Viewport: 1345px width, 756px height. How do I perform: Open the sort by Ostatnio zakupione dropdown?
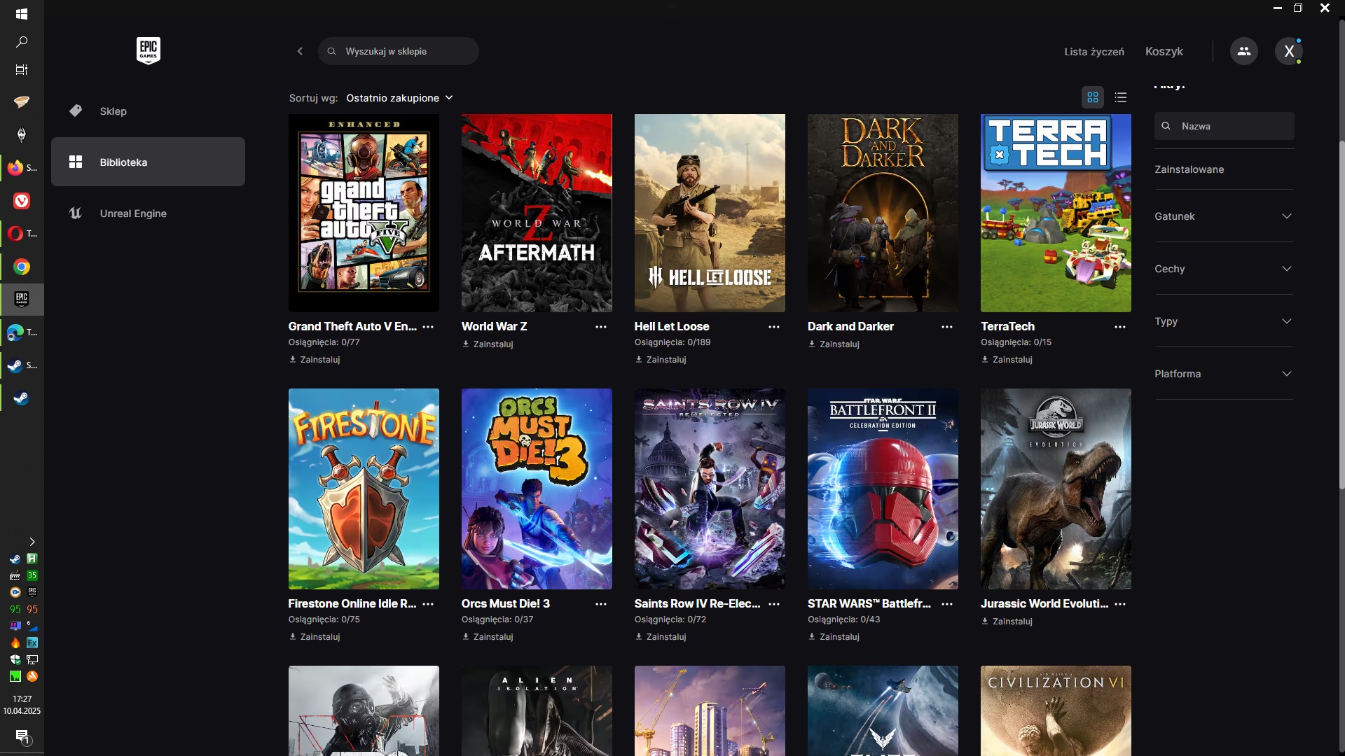[399, 98]
